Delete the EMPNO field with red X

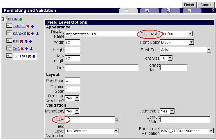pyautogui.click(x=28, y=26)
